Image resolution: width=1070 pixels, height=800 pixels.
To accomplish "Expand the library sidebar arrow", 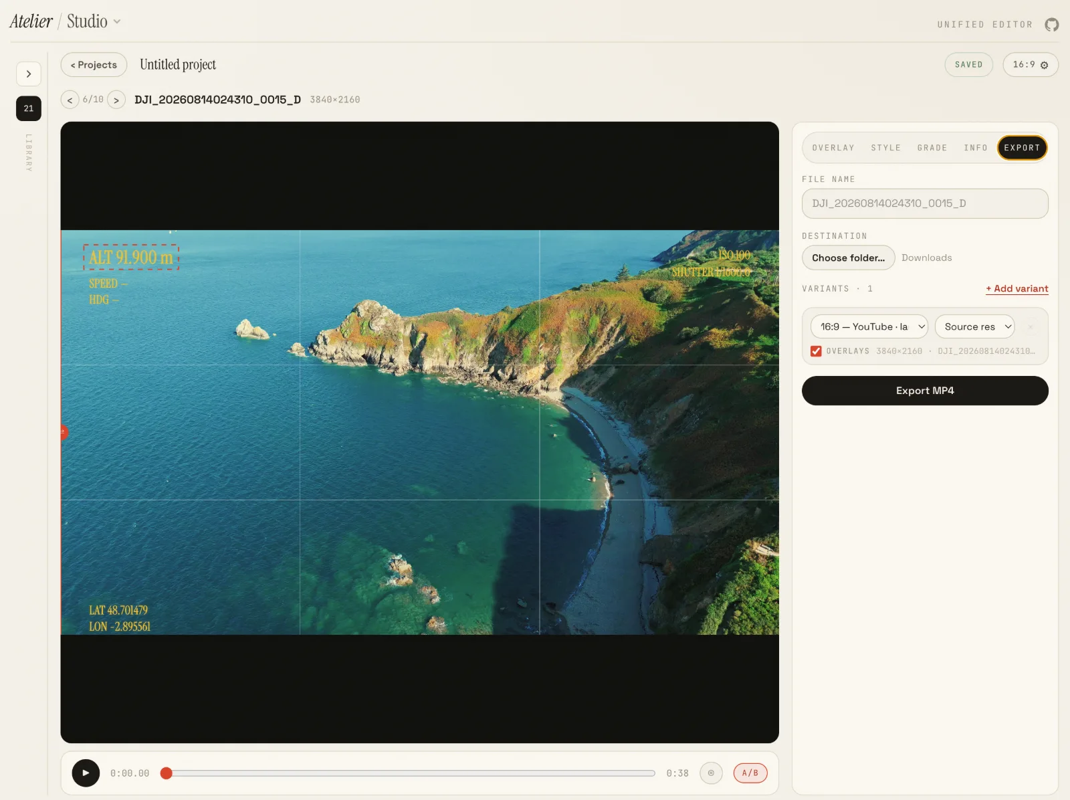I will point(29,74).
